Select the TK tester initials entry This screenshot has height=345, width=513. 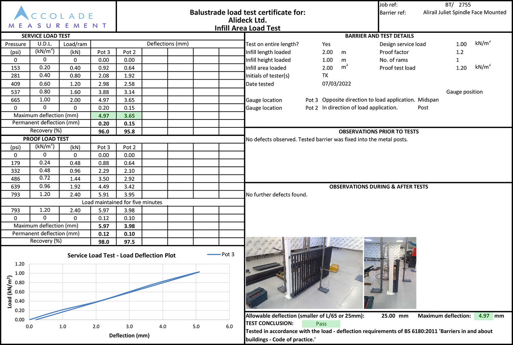tap(326, 75)
